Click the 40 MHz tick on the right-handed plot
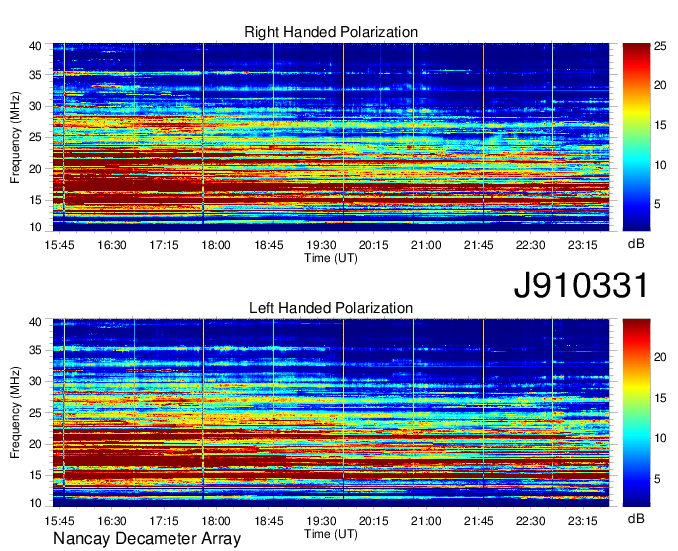This screenshot has width=678, height=551. [x=36, y=46]
